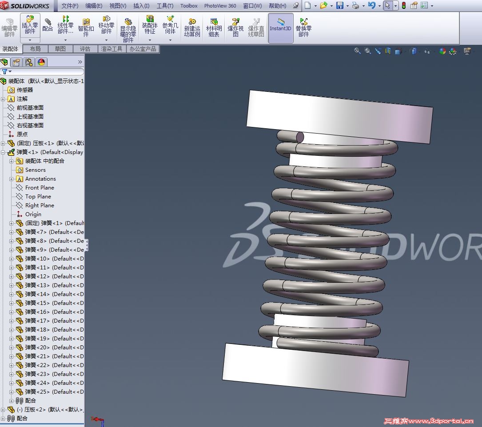Click the Save floppy disk icon
The height and width of the screenshot is (427, 482).
click(340, 5)
